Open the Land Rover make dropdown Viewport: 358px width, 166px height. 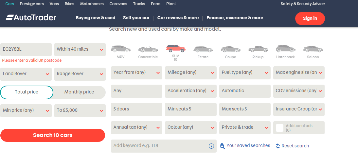[x=26, y=74]
